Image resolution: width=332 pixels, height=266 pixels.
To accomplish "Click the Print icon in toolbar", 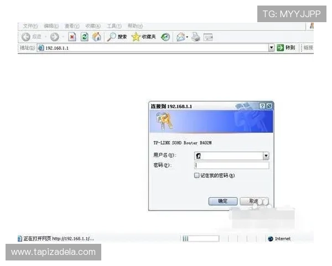I will click(195, 37).
